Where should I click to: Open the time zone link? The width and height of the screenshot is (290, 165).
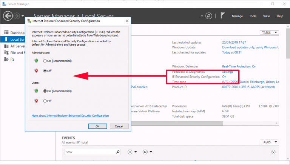[250, 82]
